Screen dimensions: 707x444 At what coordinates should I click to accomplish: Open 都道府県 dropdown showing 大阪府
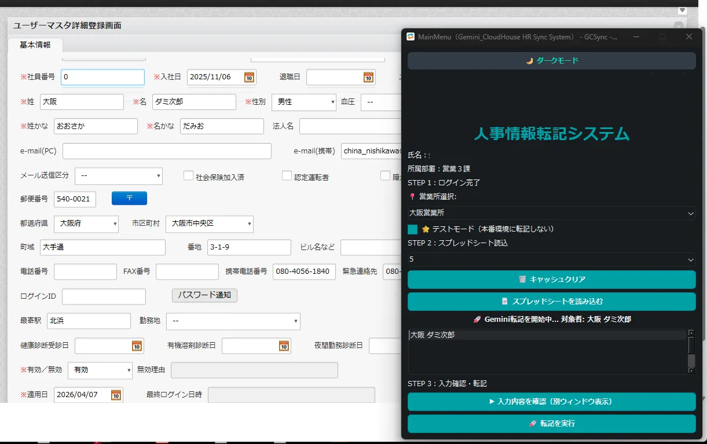point(86,224)
